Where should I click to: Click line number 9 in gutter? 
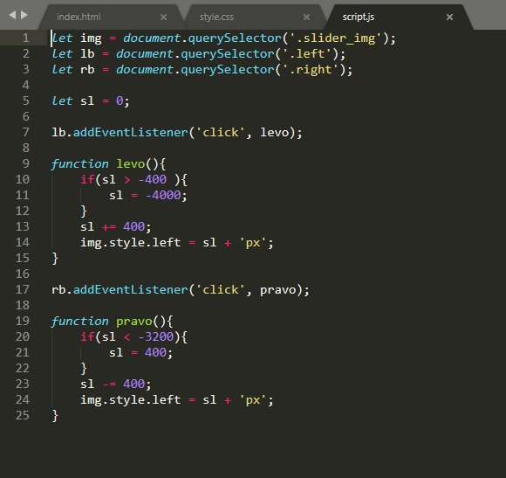point(26,163)
